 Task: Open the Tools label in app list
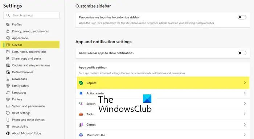pos(90,114)
